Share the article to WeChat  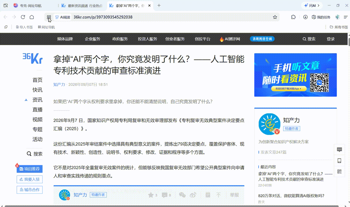[x=182, y=195]
